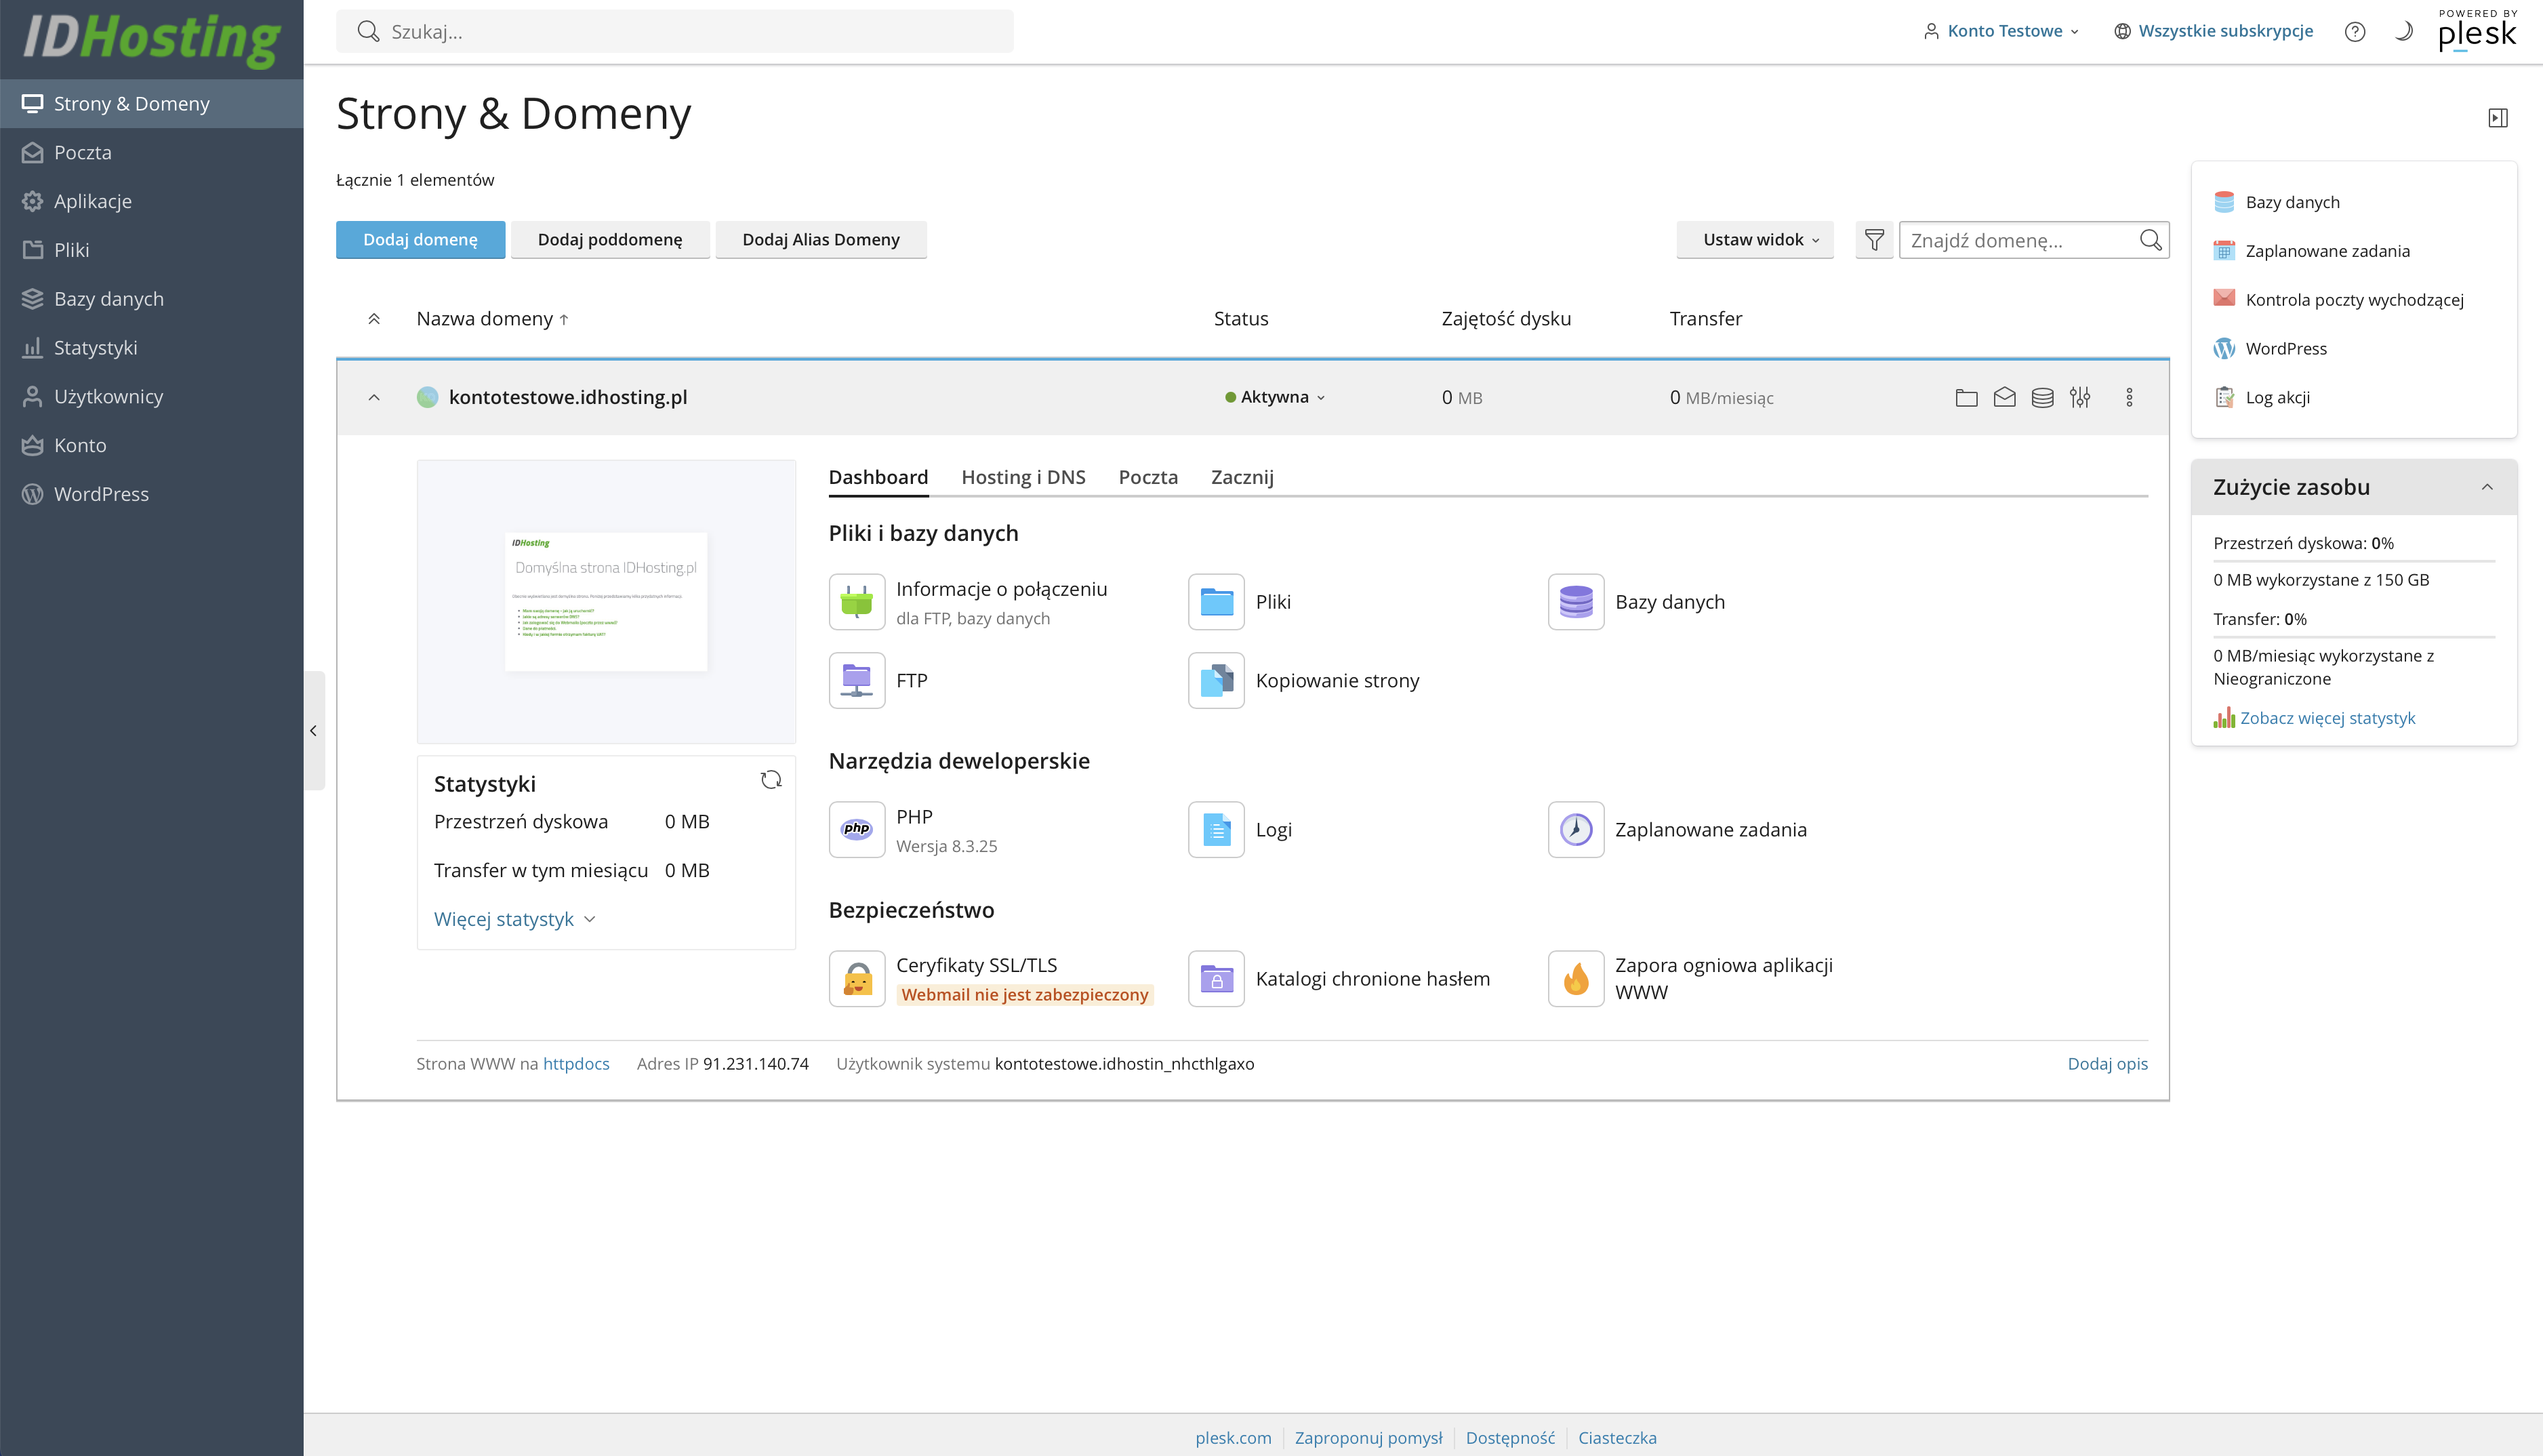Refresh the Statystyki panel
This screenshot has width=2543, height=1456.
pos(771,780)
